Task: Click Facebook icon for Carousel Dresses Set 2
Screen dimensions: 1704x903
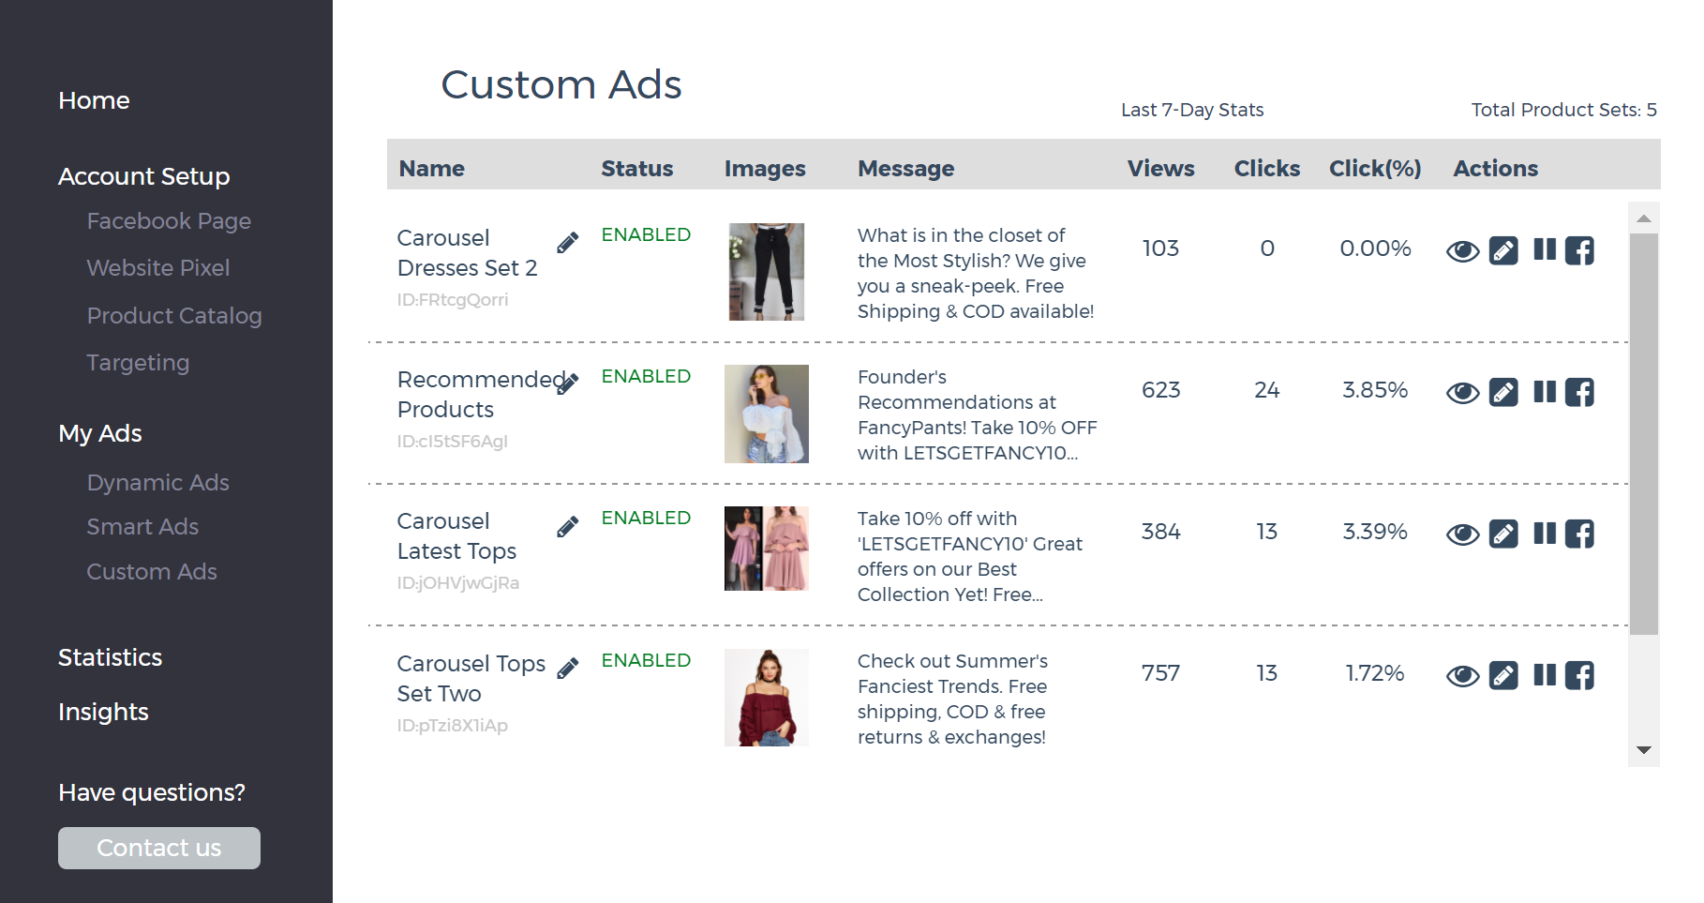Action: coord(1579,250)
